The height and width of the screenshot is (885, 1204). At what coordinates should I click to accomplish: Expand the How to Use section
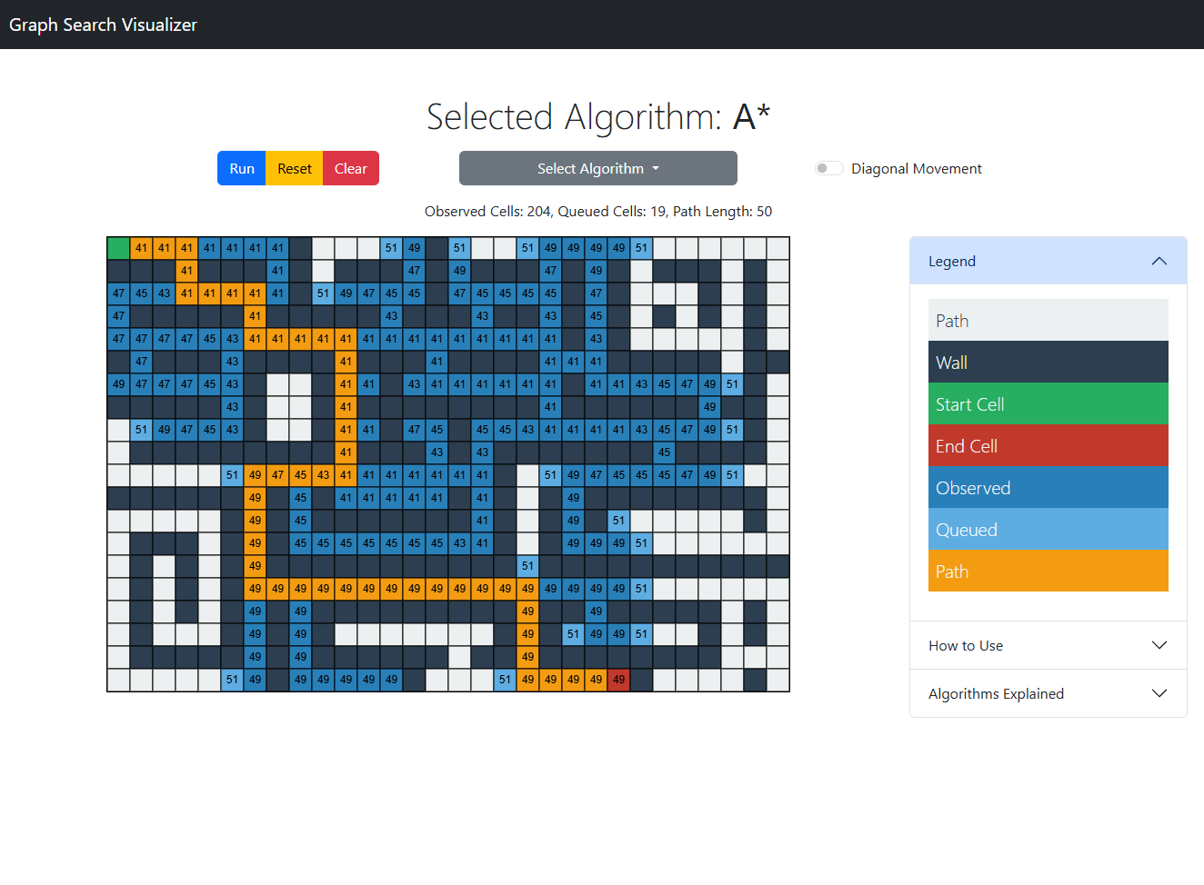[966, 645]
